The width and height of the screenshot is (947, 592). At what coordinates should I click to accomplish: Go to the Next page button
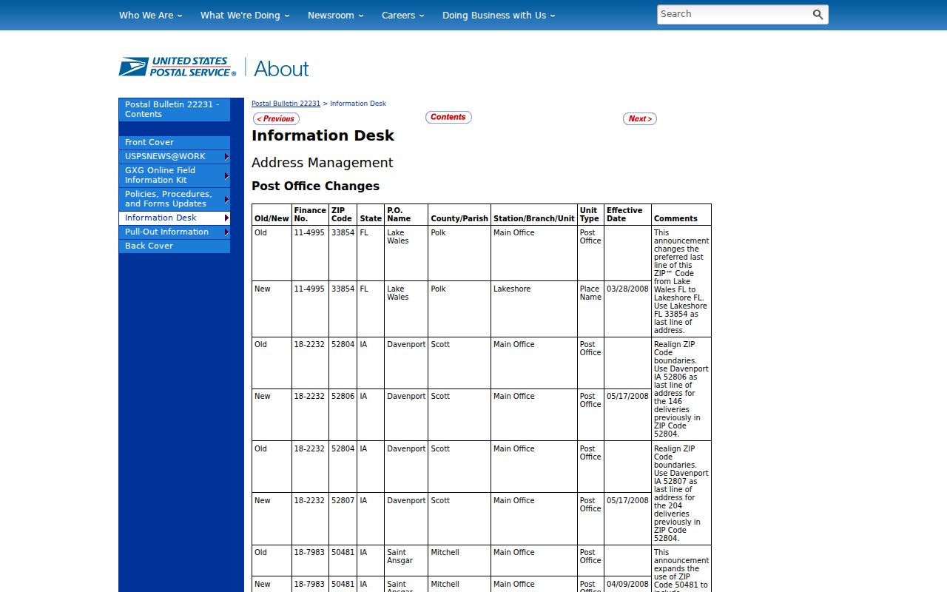pos(640,118)
